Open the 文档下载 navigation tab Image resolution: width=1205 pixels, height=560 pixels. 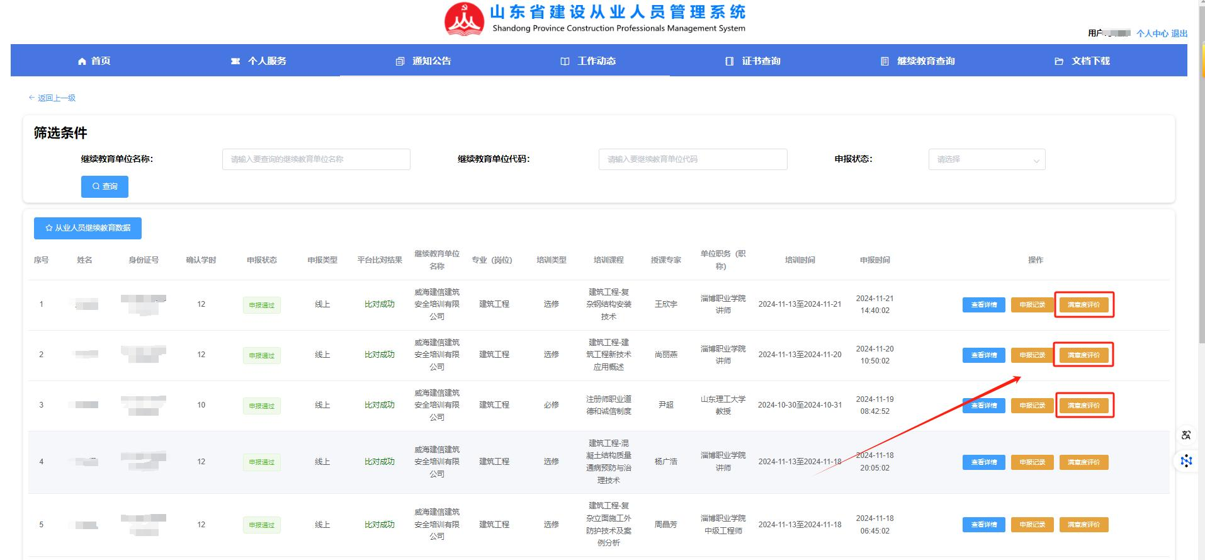[1082, 60]
